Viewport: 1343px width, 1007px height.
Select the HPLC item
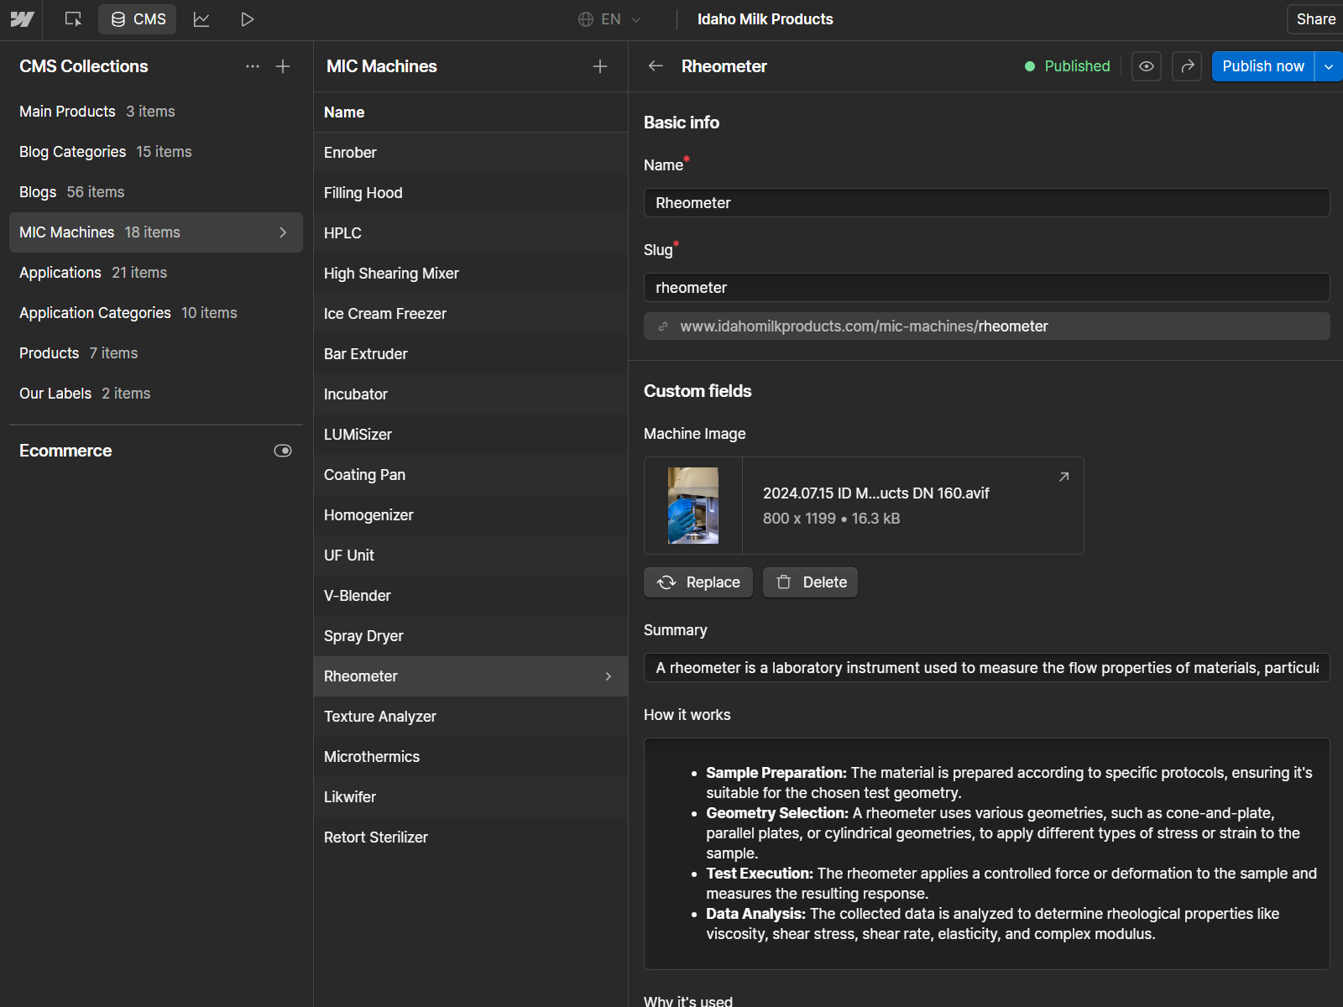click(x=471, y=233)
